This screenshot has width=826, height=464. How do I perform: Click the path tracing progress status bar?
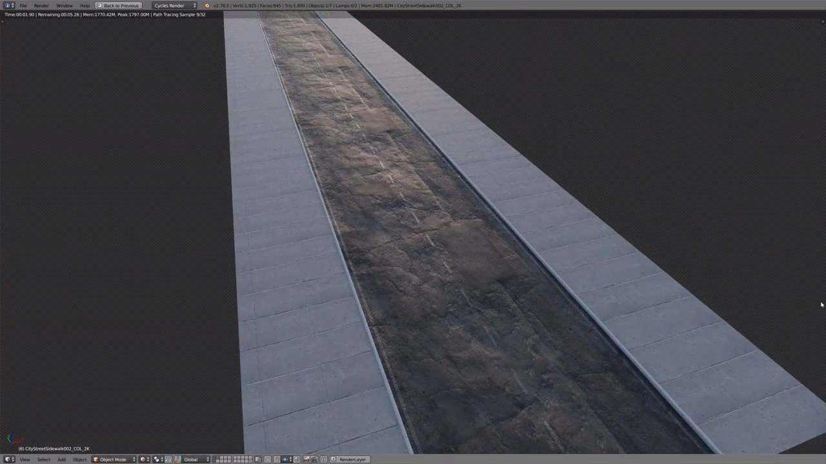pyautogui.click(x=103, y=14)
